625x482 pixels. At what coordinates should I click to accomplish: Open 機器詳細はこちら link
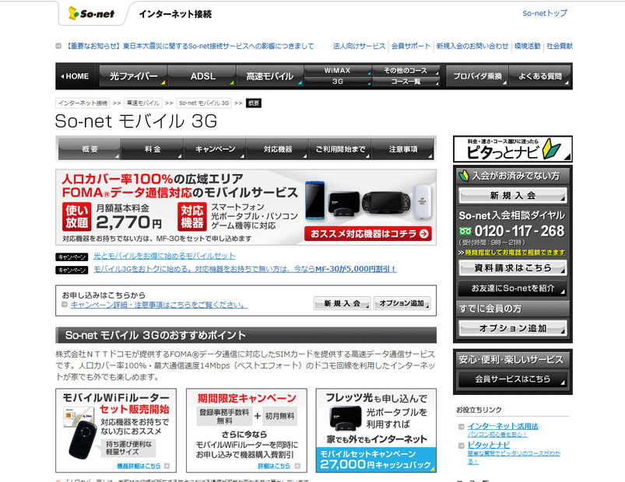(139, 466)
